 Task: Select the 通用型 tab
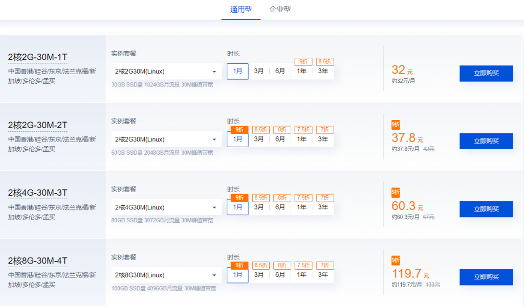[241, 9]
